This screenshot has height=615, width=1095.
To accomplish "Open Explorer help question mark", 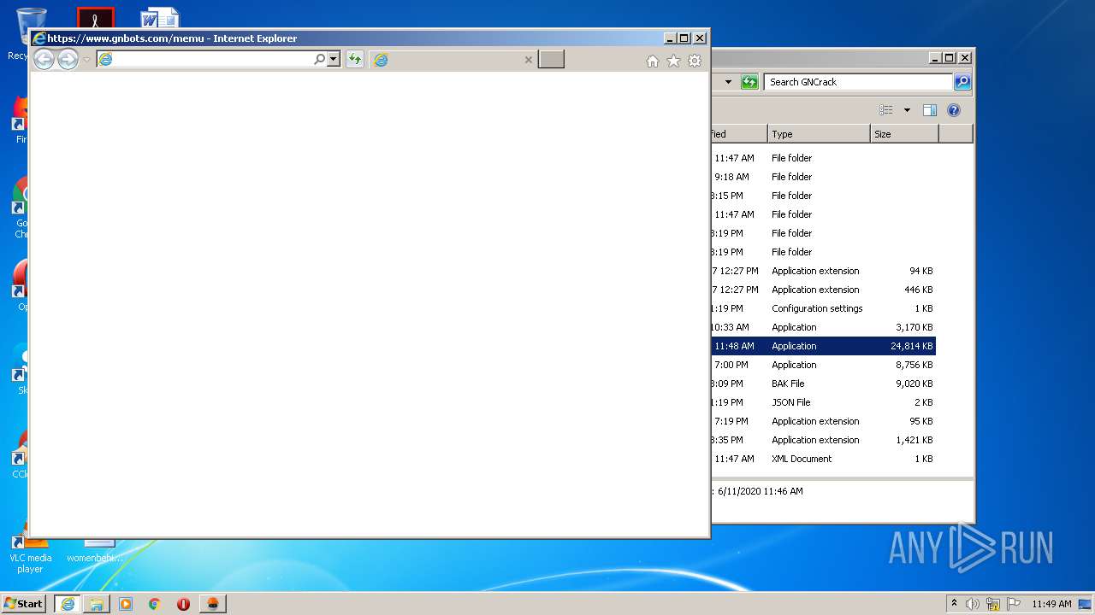I will pos(954,110).
